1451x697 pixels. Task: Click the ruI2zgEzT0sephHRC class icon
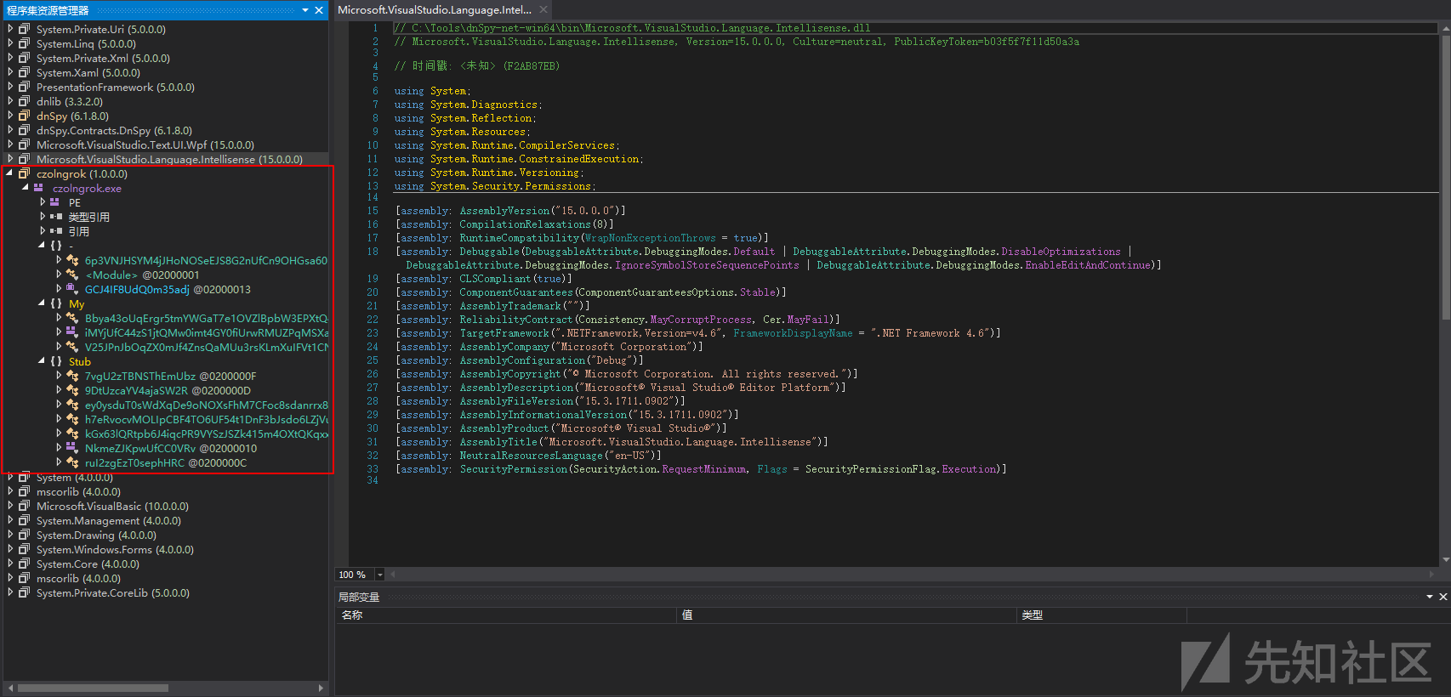(72, 462)
